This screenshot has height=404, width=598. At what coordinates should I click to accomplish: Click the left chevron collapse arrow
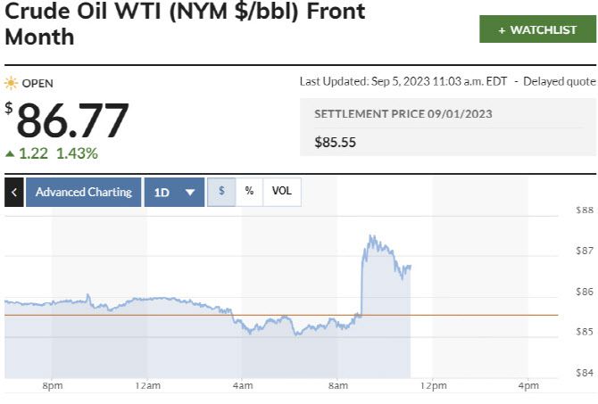click(x=13, y=192)
